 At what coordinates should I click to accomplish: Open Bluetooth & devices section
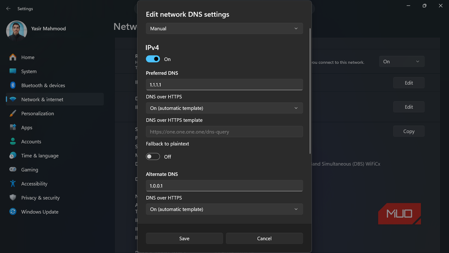55,85
